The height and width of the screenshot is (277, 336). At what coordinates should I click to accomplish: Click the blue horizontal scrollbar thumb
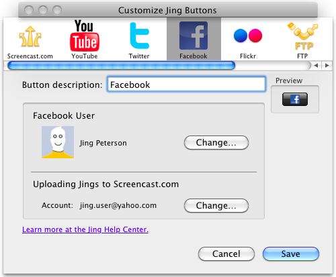point(121,66)
